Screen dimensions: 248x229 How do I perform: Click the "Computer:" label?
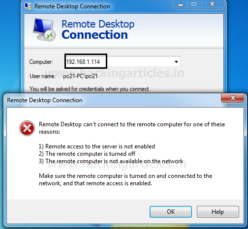(41, 62)
